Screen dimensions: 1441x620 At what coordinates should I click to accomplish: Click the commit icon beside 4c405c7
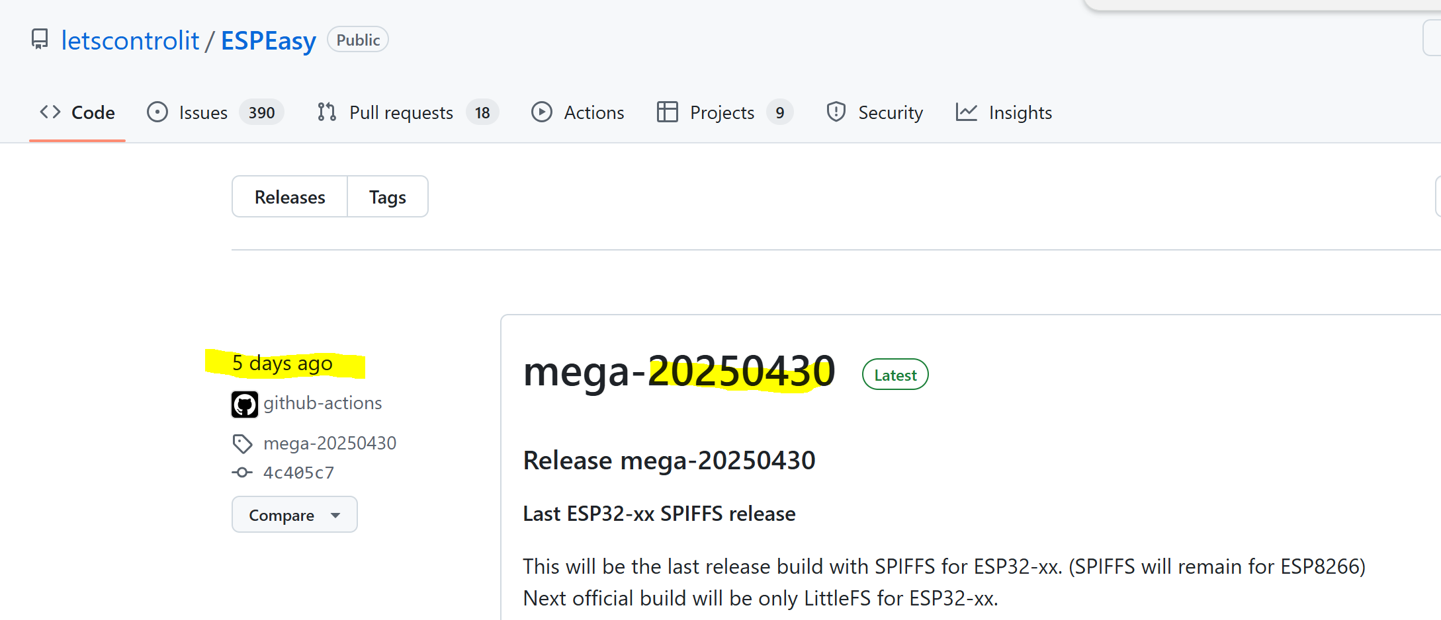point(242,473)
